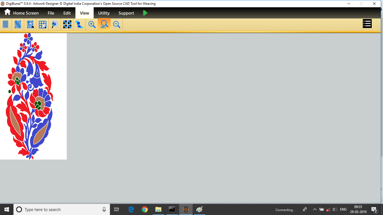Viewport: 383px width, 215px height.
Task: Open the File menu
Action: click(x=51, y=13)
